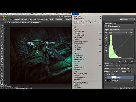This screenshot has width=136, height=102.
Task: Click the clip-to-layer icon in Properties
Action: 120,61
